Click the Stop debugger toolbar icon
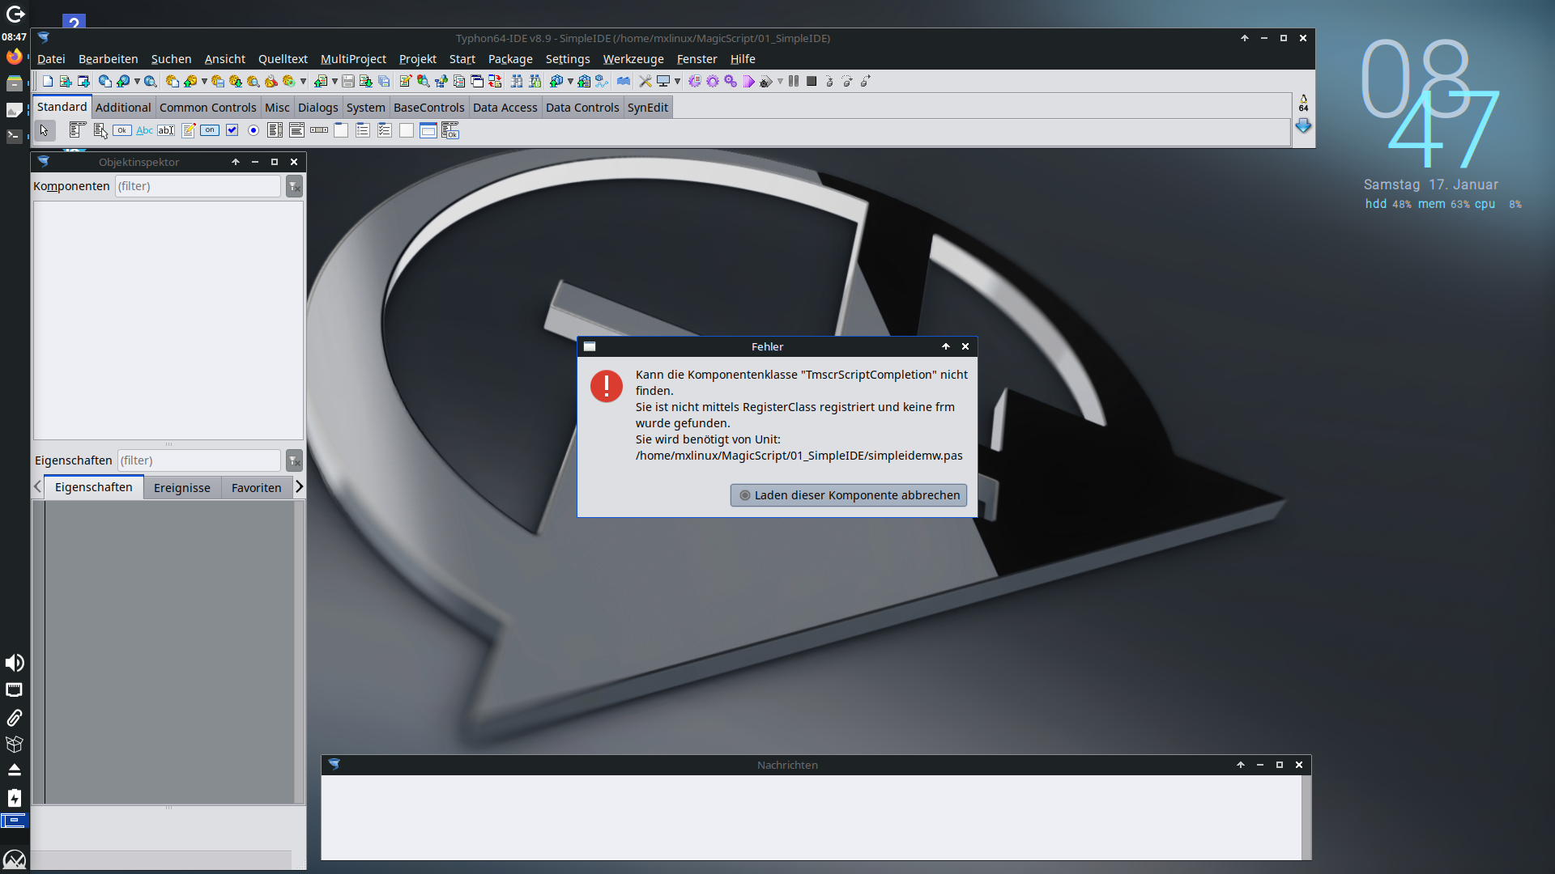The height and width of the screenshot is (874, 1555). tap(812, 81)
